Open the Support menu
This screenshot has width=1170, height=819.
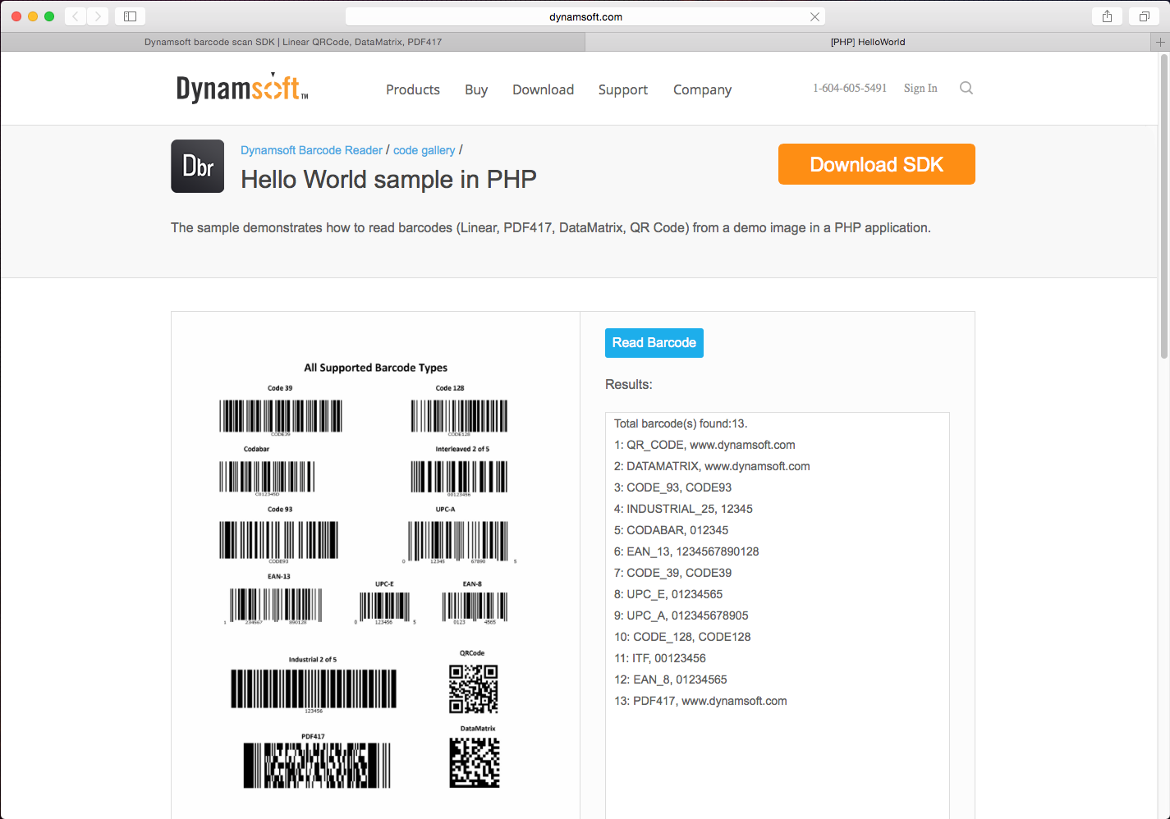[x=622, y=89]
